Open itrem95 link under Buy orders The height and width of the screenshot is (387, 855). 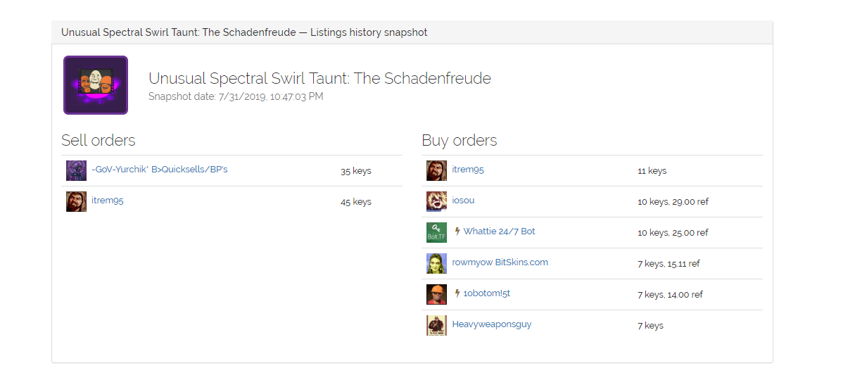[468, 170]
